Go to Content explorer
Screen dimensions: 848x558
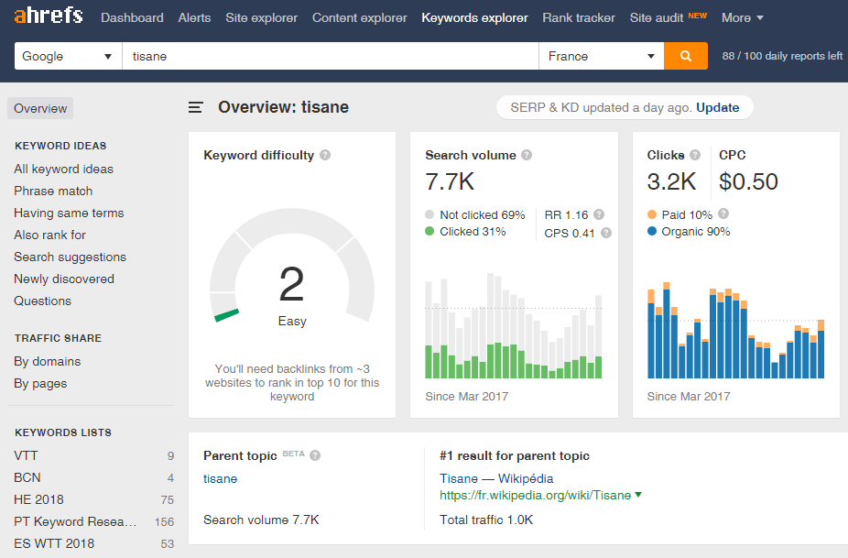click(x=360, y=17)
